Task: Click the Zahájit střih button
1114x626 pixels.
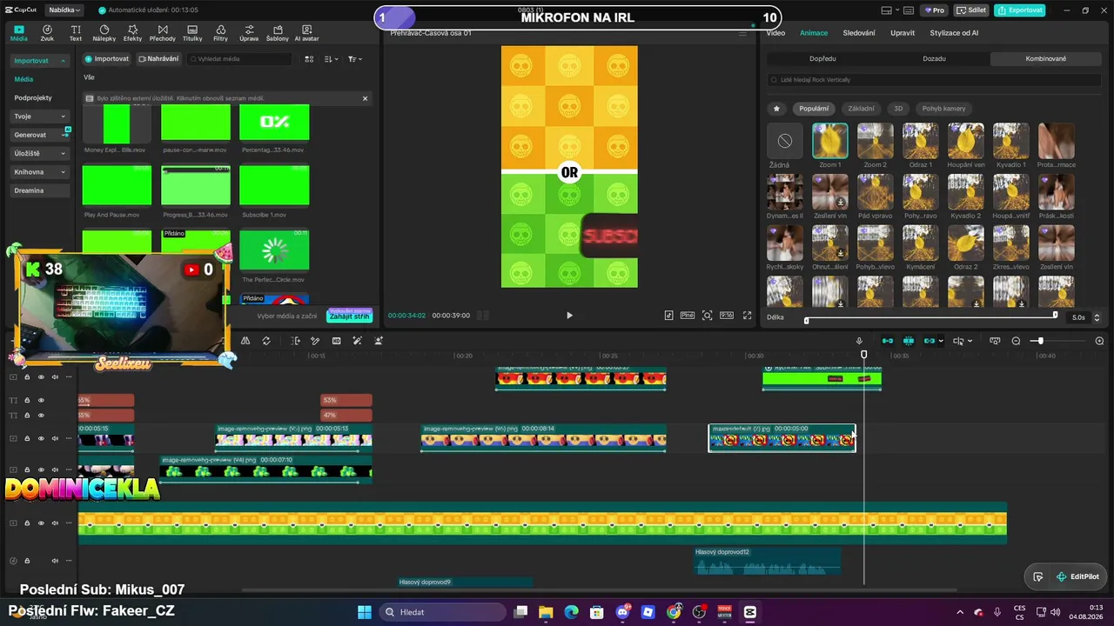Action: pos(349,316)
